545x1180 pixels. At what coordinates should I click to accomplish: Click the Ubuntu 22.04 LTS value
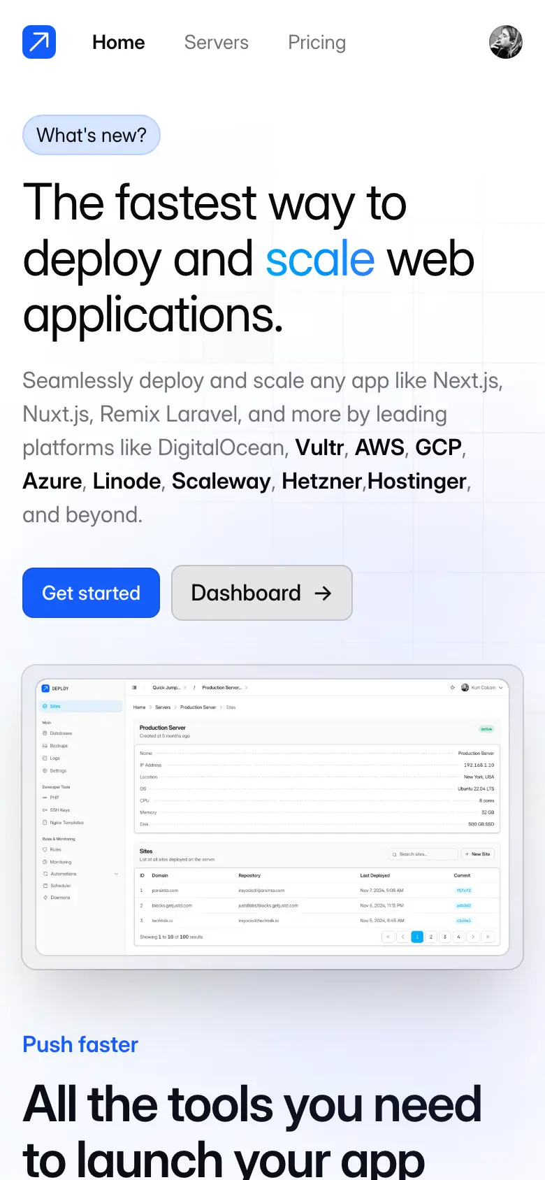click(x=476, y=789)
